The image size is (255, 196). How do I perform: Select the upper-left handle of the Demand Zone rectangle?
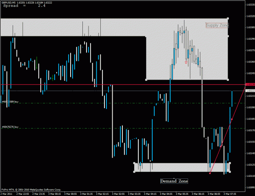[134, 163]
